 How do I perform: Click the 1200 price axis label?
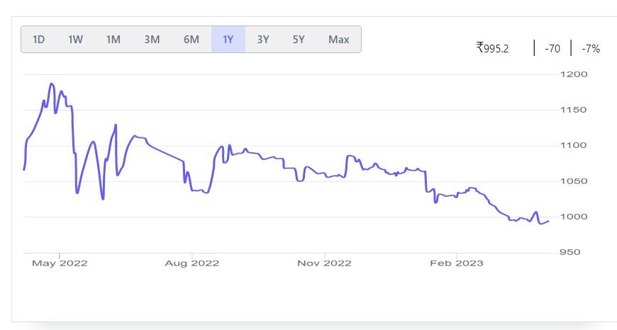574,74
